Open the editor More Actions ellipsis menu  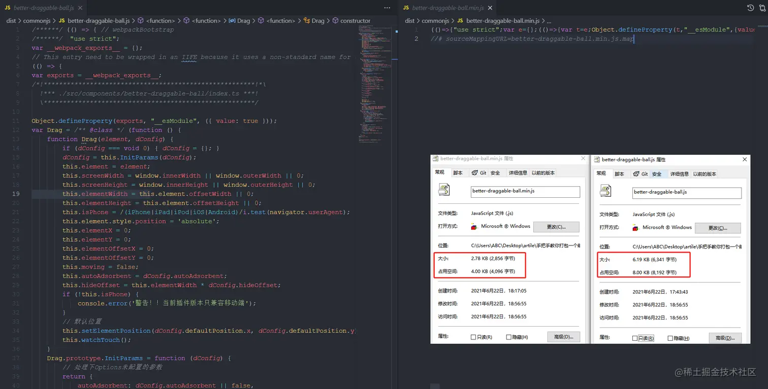point(388,8)
